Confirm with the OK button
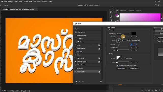The image size is (163, 92). coord(158,29)
